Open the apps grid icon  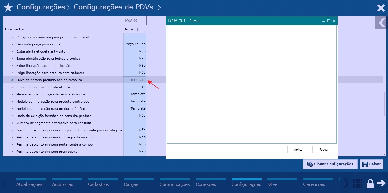point(358,184)
